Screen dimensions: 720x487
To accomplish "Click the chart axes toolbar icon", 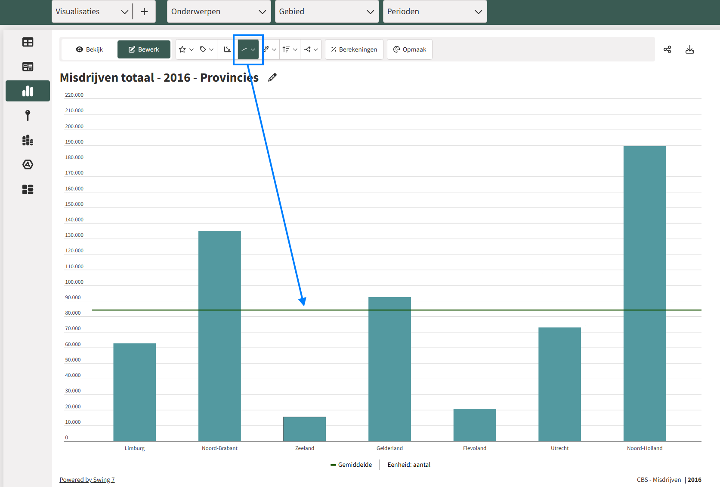I will [227, 49].
